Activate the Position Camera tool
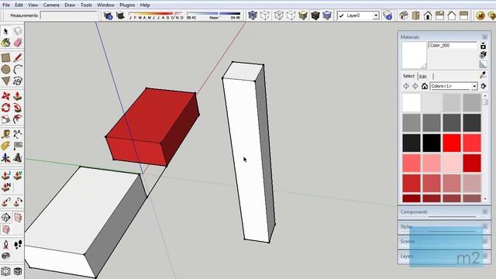The image size is (496, 279). (x=5, y=244)
